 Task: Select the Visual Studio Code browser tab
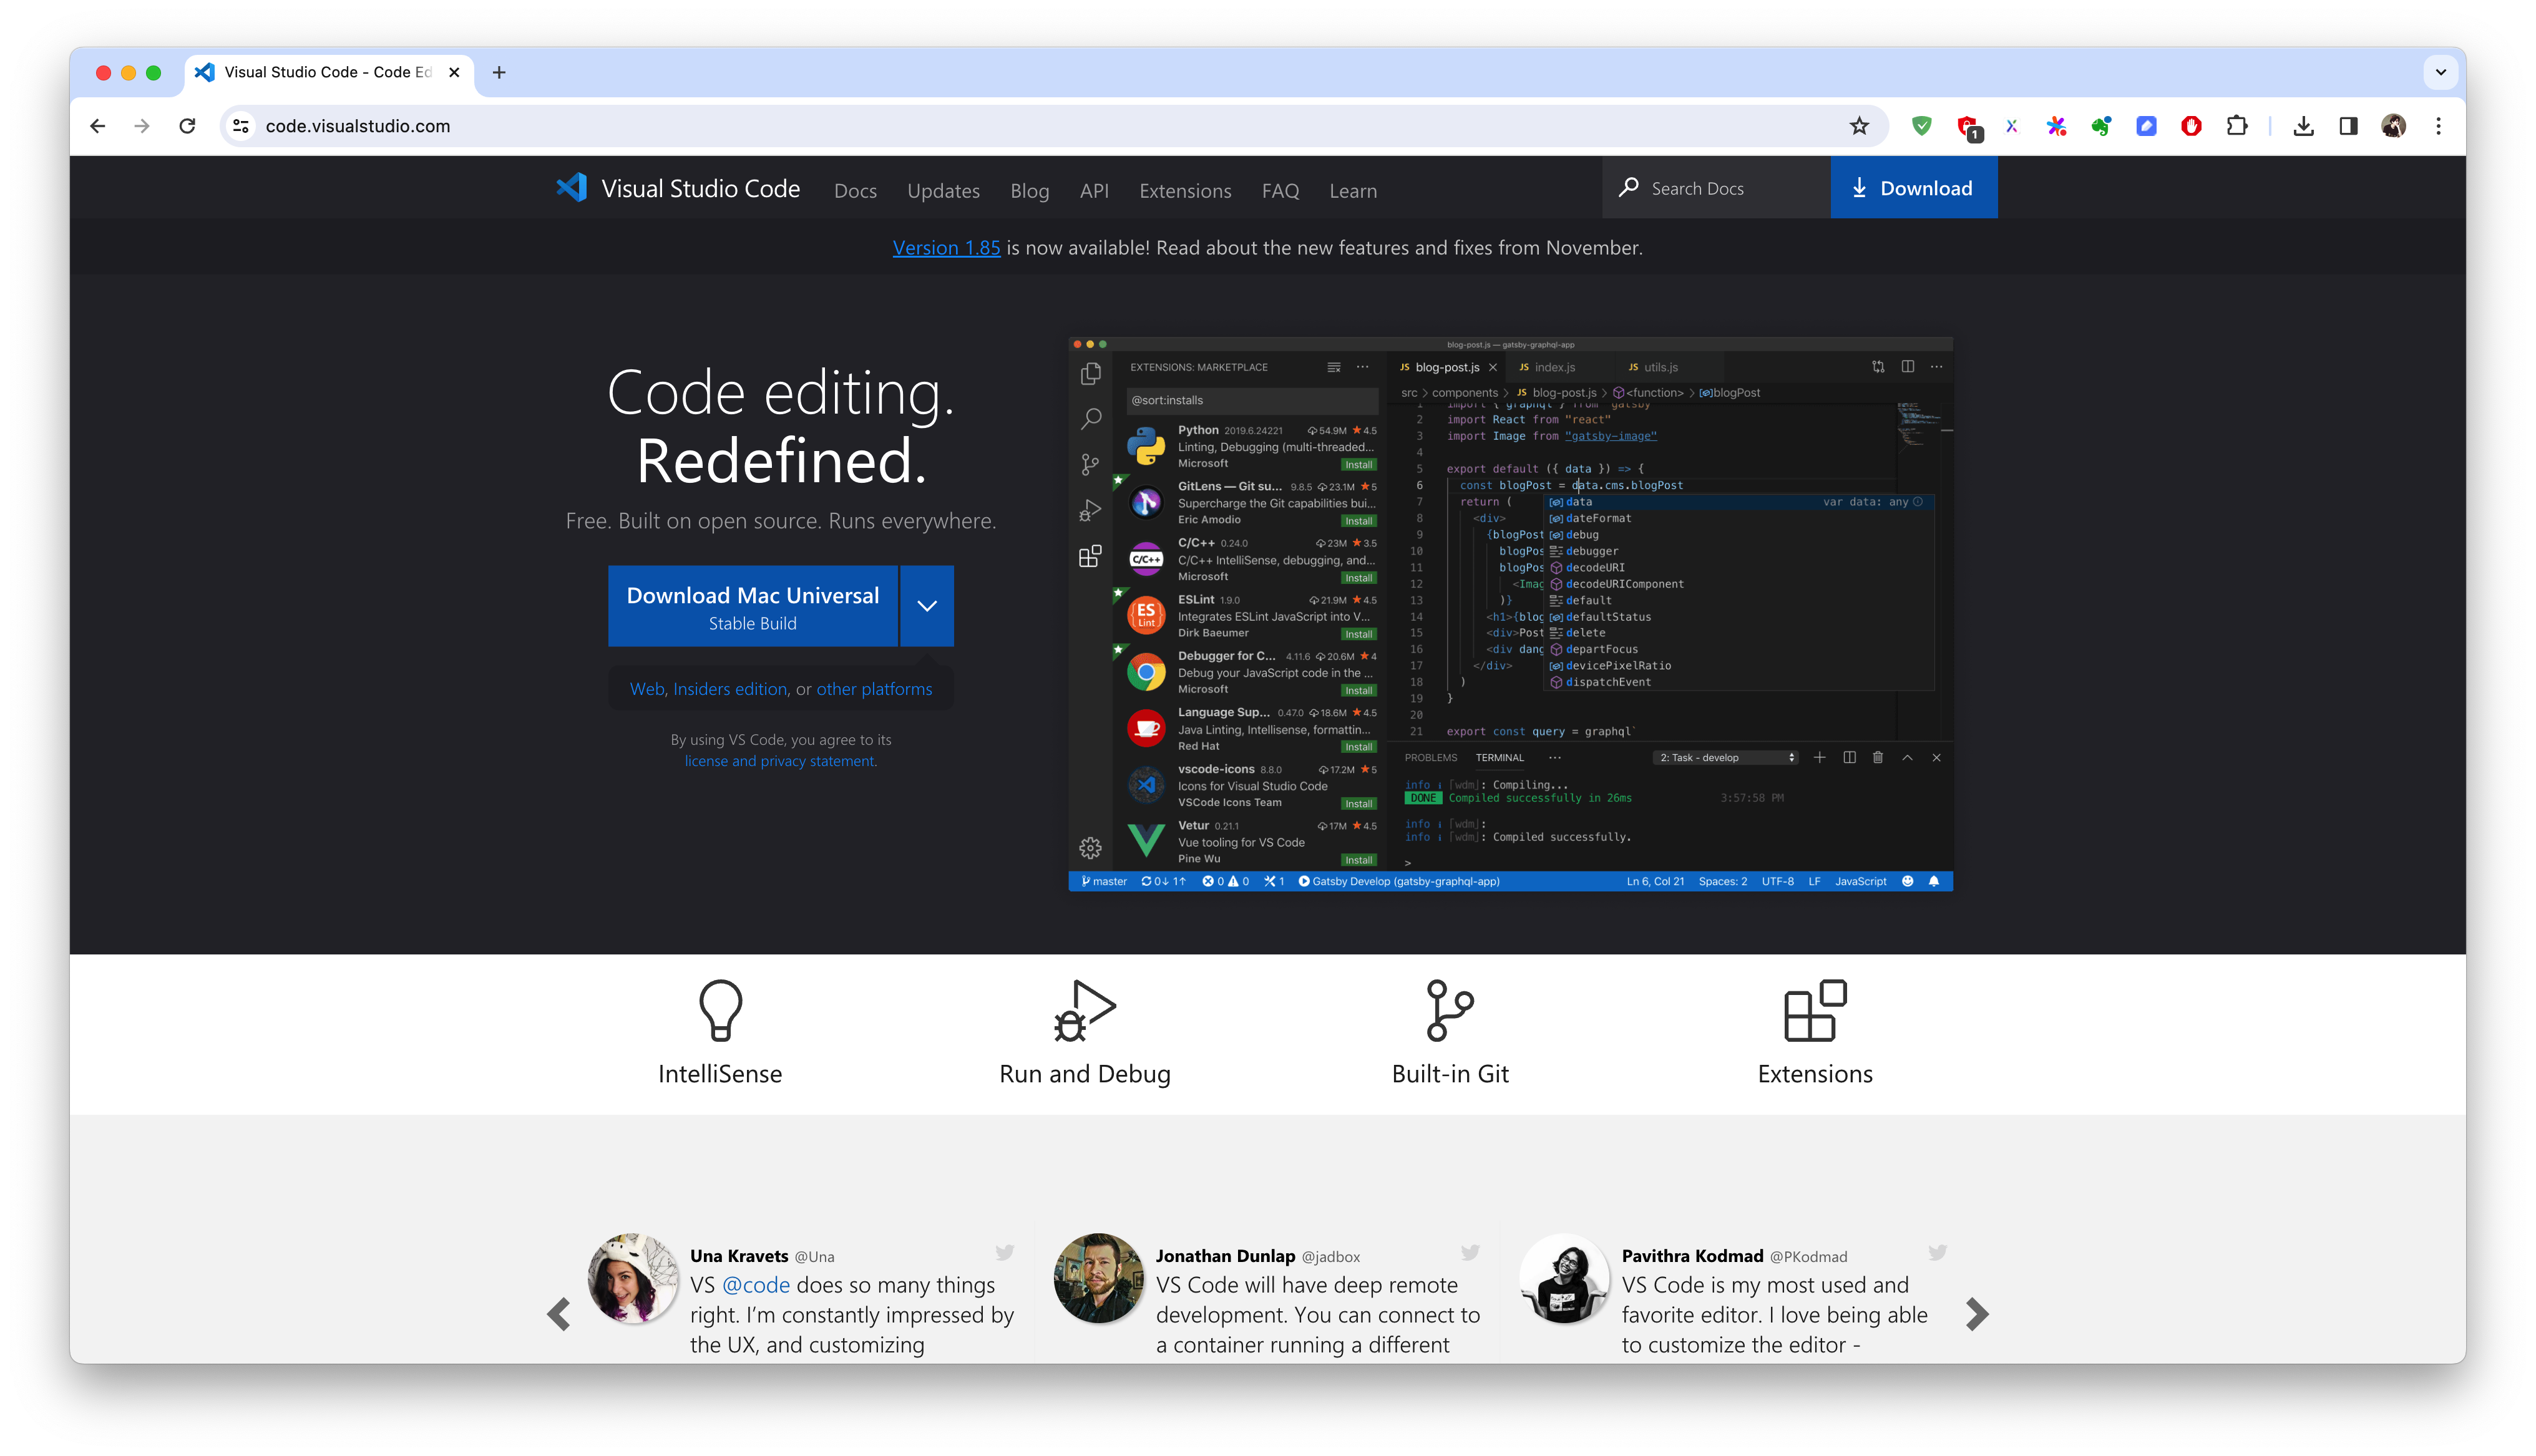pos(329,72)
